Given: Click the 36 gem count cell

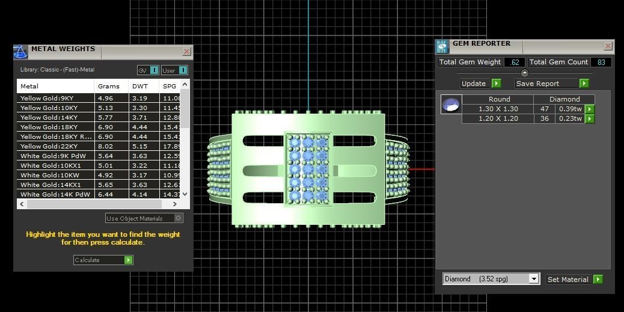Looking at the screenshot, I should point(545,118).
